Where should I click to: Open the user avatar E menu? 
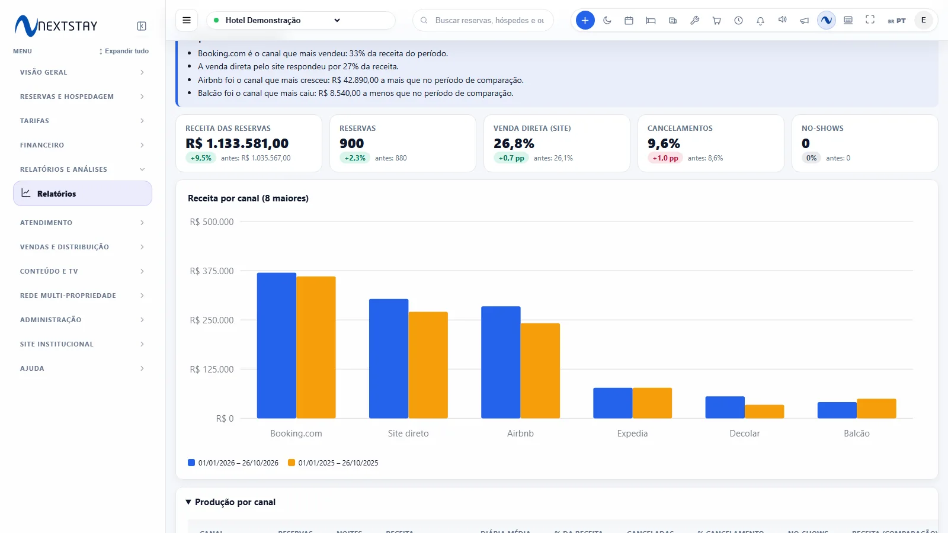(923, 20)
